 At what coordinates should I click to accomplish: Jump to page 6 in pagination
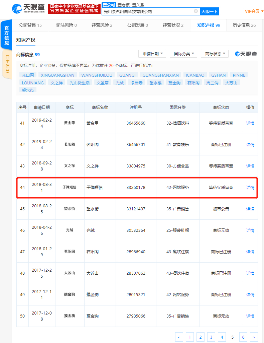pos(243,337)
